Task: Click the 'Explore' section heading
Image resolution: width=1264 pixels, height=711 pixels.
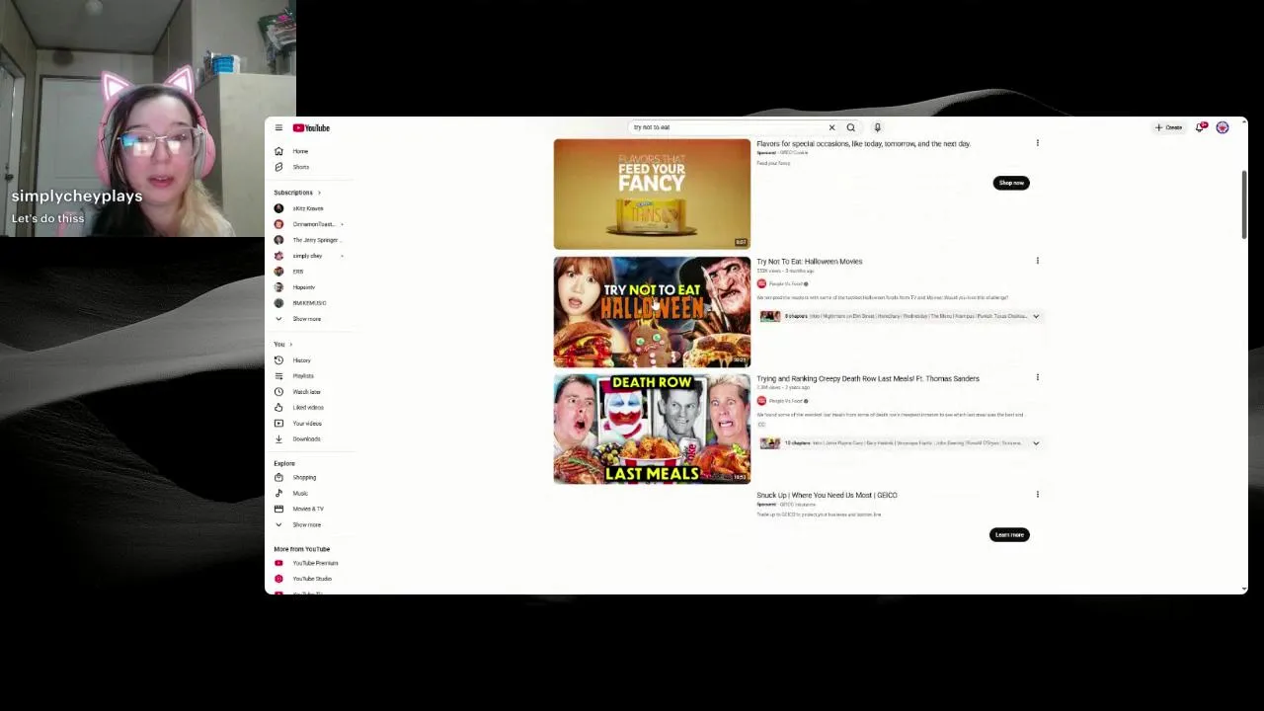Action: point(284,463)
